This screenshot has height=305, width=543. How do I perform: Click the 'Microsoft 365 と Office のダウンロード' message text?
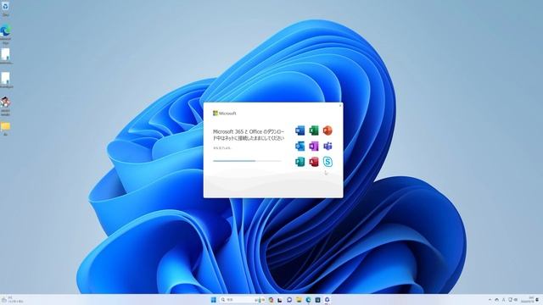click(x=249, y=135)
